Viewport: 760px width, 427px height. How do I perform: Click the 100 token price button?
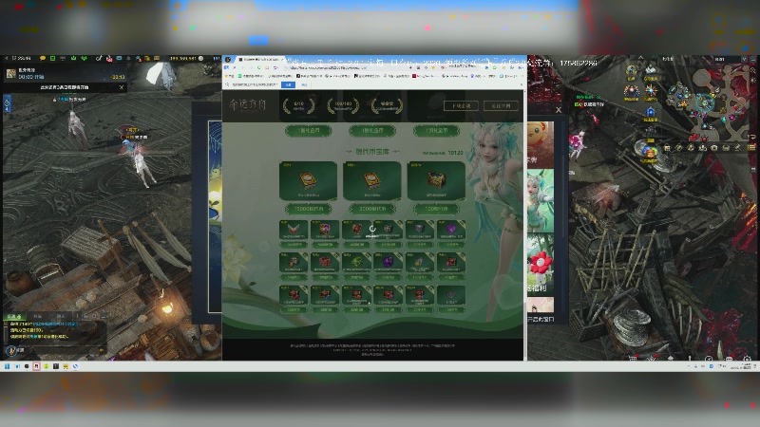436,209
